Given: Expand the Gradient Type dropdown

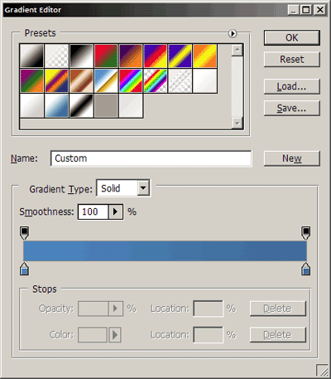Looking at the screenshot, I should tap(143, 188).
